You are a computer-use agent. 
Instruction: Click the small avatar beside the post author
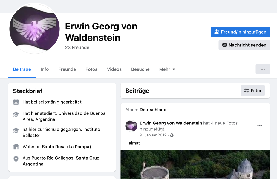131,126
